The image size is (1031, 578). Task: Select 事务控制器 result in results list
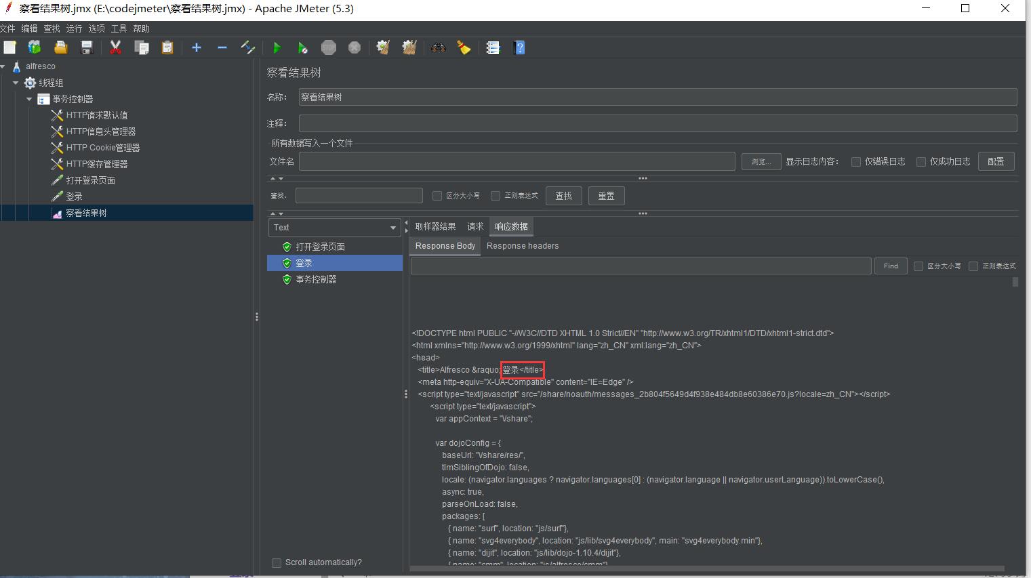pos(316,279)
